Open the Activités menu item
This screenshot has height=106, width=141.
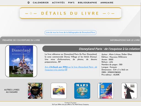58,3
